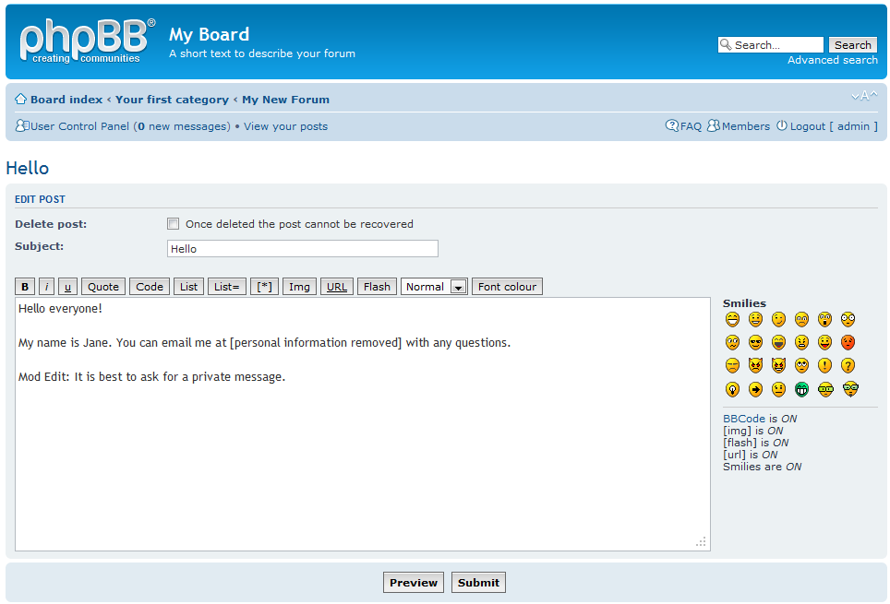Insert a [*] list item tag
The height and width of the screenshot is (604, 890).
264,287
